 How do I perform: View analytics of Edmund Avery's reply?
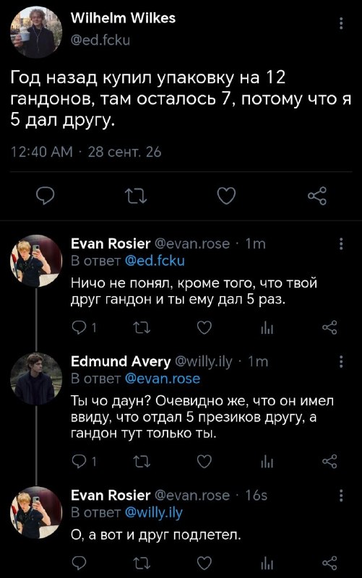tap(267, 462)
